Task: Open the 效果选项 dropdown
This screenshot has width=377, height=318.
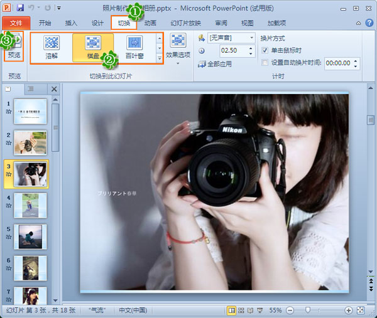Action: coord(178,49)
